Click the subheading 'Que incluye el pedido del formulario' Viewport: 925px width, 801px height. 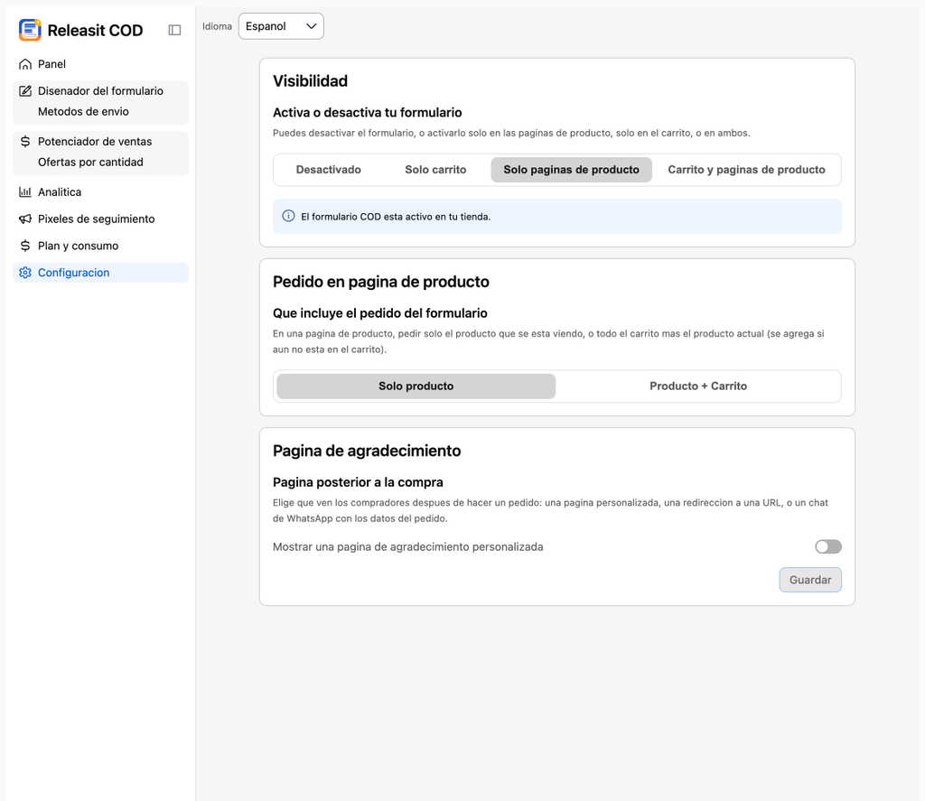coord(380,313)
